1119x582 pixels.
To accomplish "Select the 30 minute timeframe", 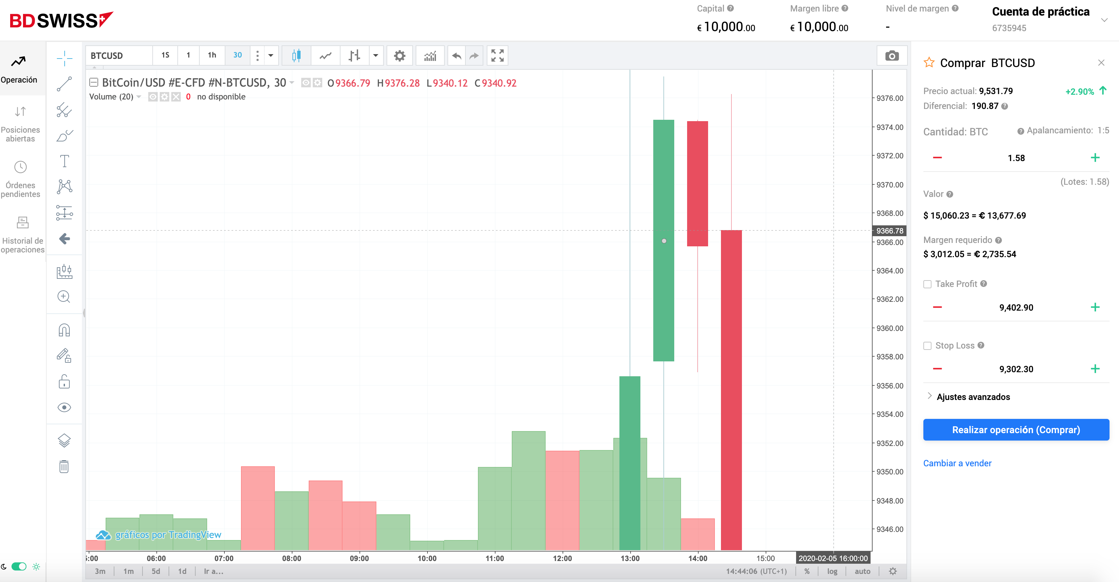I will click(x=238, y=55).
